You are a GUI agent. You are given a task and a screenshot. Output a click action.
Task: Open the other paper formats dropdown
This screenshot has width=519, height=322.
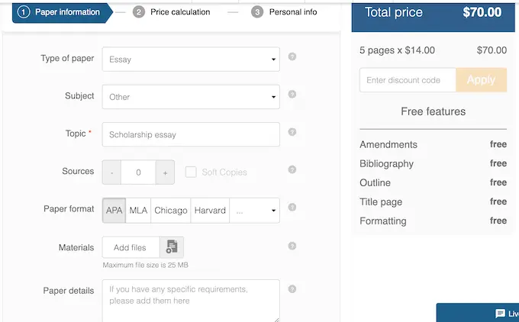[254, 211]
